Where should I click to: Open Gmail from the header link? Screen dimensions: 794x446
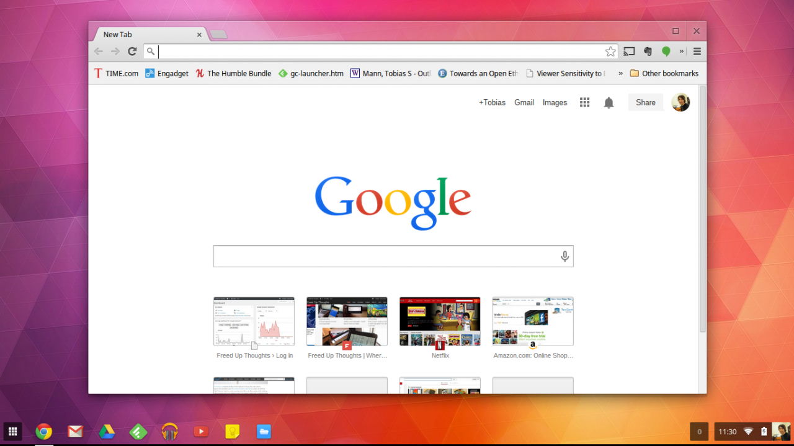524,102
